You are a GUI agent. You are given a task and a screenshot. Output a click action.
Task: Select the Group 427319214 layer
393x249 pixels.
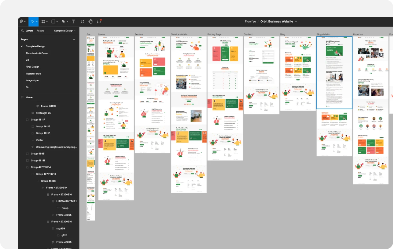pos(41,167)
